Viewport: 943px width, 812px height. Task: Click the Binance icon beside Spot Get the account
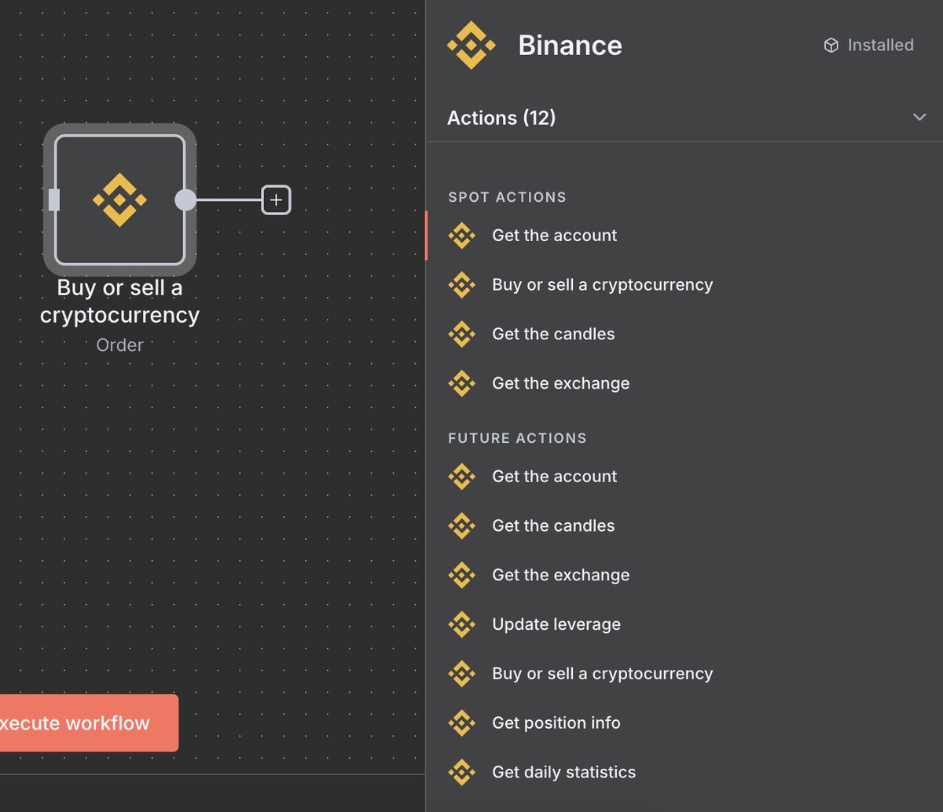pos(461,236)
